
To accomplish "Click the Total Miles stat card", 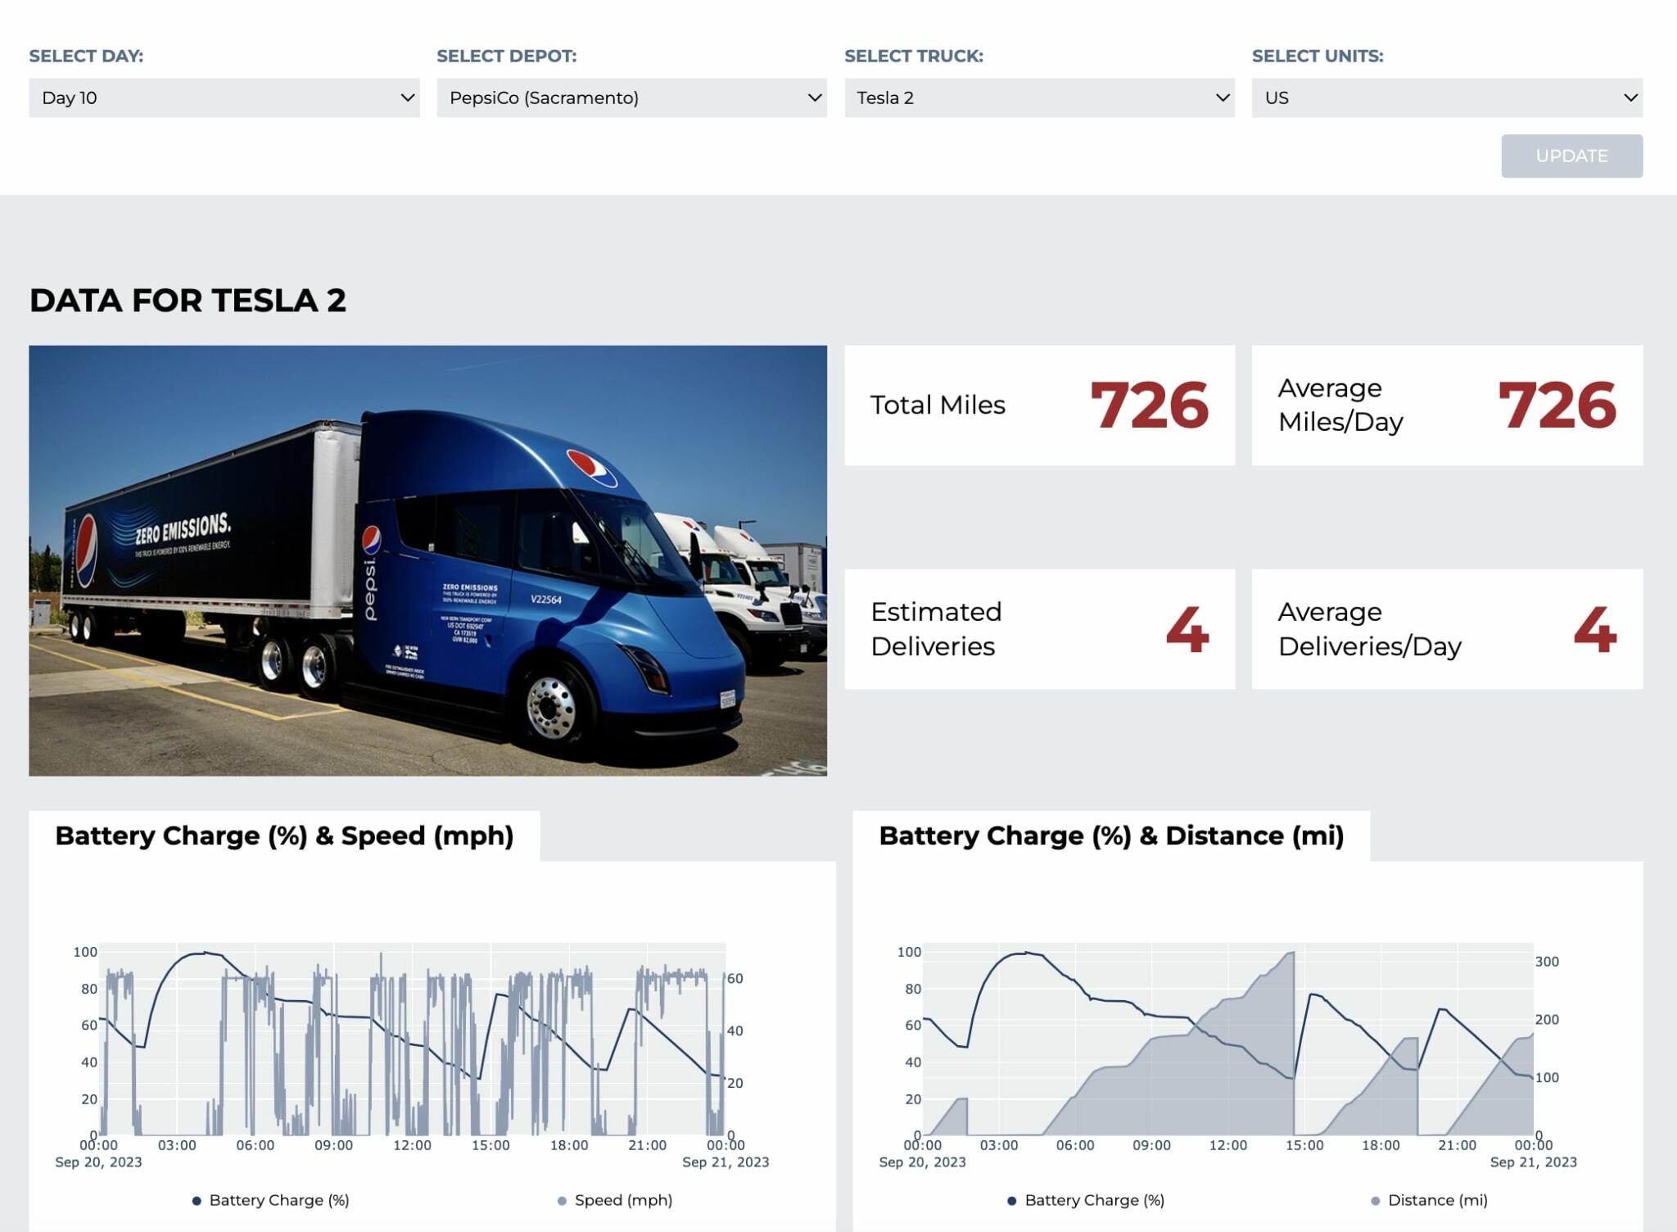I will [1040, 405].
